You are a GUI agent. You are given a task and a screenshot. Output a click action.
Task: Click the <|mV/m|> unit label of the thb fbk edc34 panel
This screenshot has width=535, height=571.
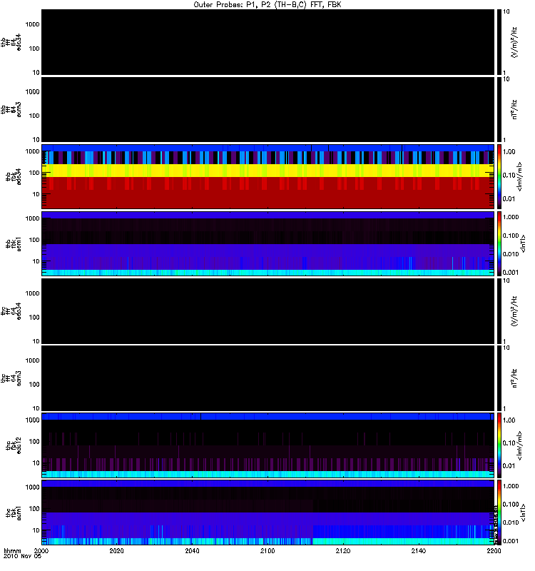(520, 176)
